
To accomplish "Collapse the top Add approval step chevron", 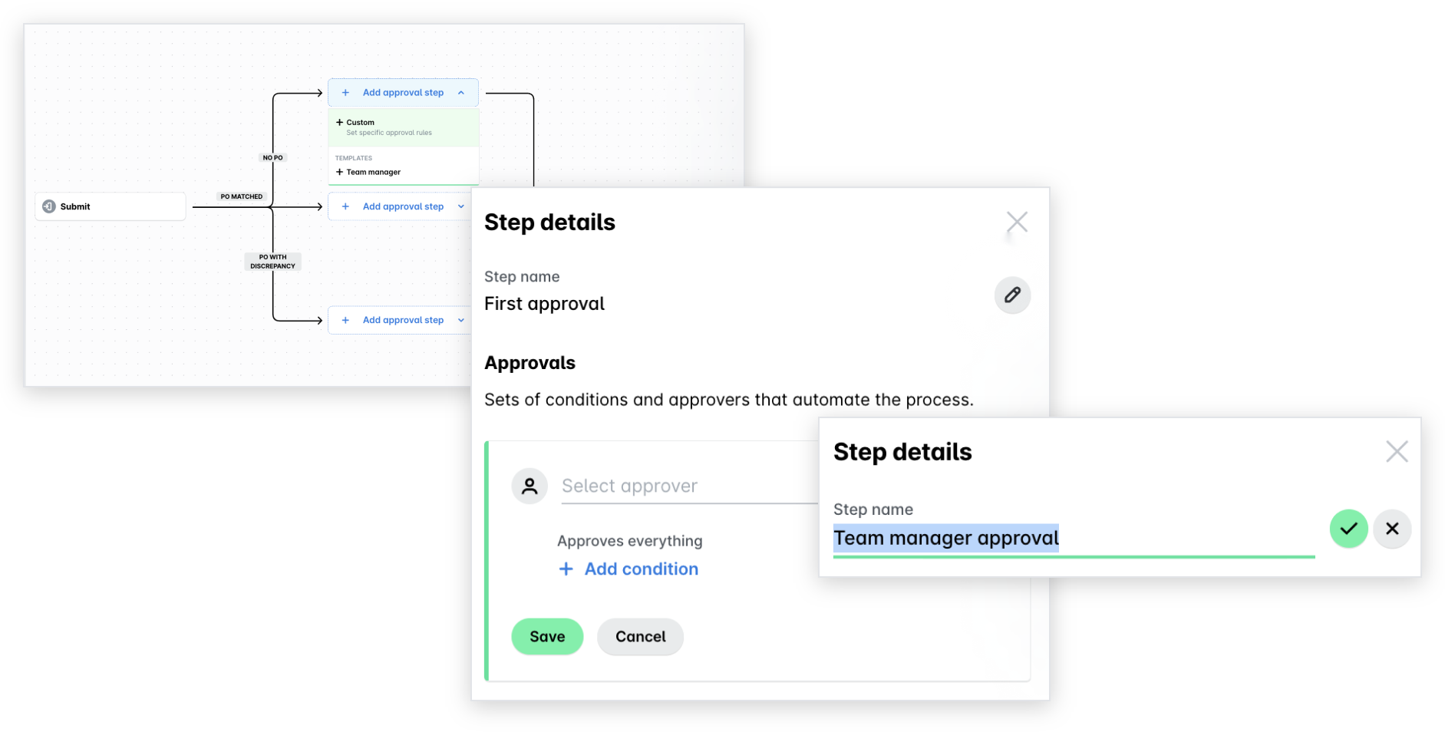I will coord(461,93).
